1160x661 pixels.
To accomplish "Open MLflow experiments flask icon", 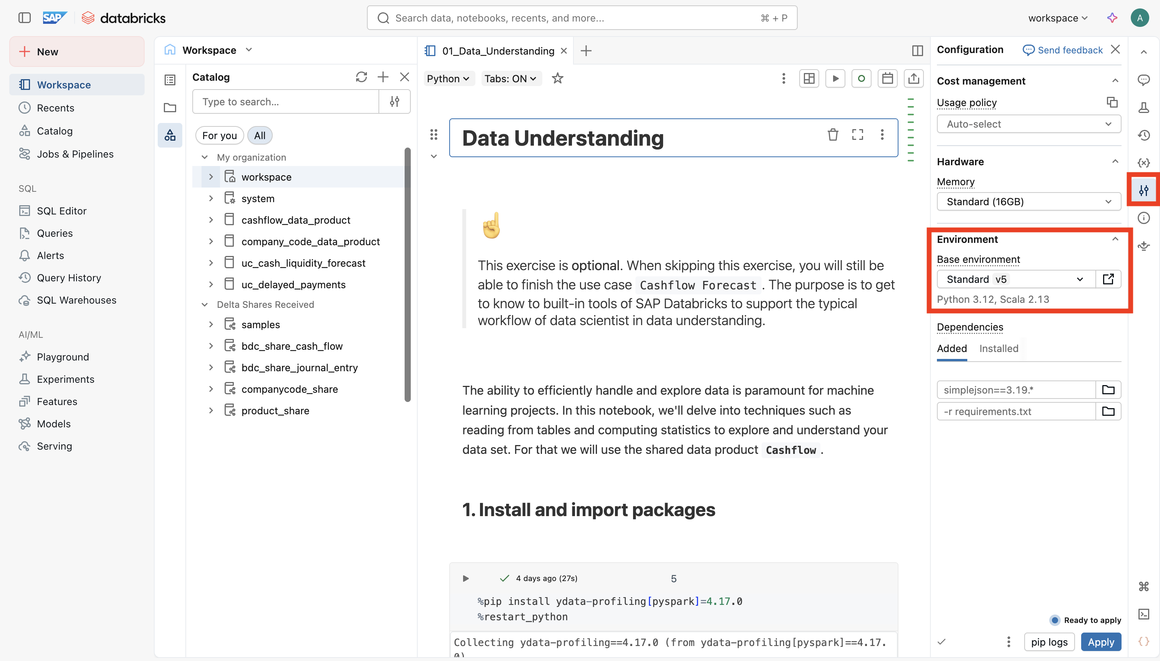I will point(1143,108).
